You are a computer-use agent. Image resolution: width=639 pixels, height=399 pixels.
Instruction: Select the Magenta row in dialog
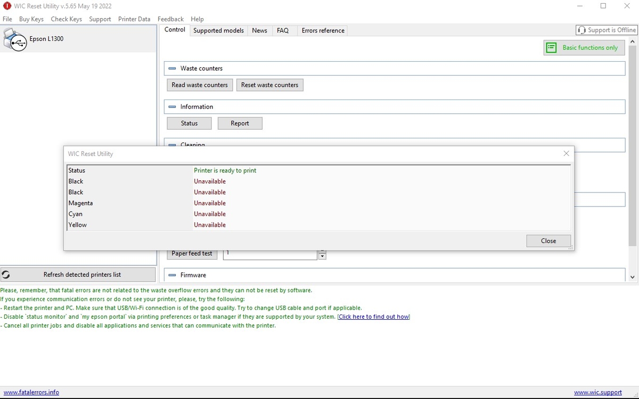click(319, 203)
